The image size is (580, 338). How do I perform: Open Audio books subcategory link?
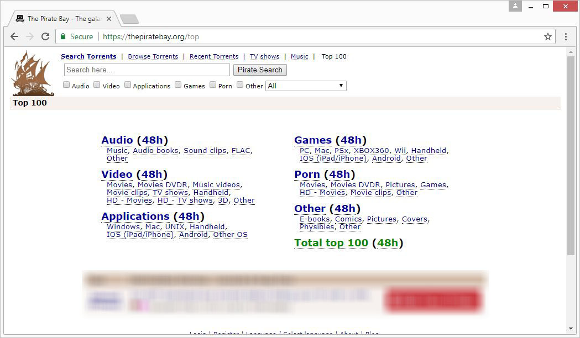coord(156,150)
